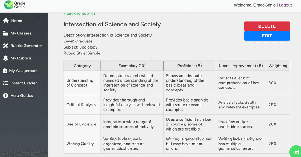The image size is (301, 157).
Task: Click the Home house icon
Action: pyautogui.click(x=6, y=21)
